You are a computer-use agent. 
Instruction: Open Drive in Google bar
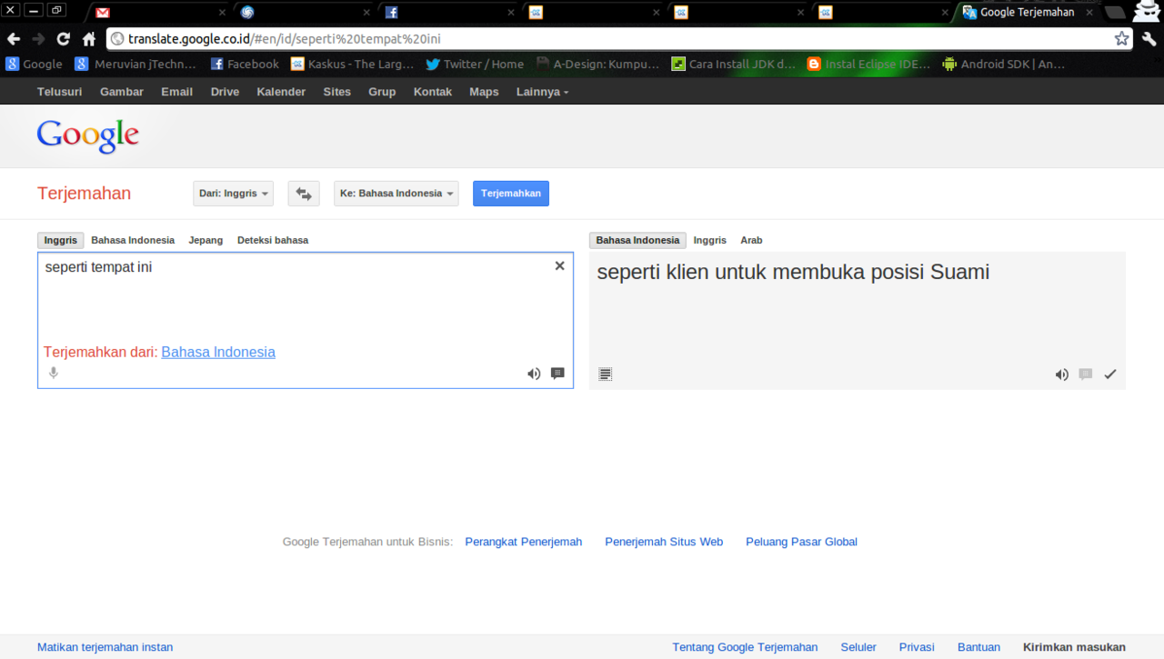(225, 92)
